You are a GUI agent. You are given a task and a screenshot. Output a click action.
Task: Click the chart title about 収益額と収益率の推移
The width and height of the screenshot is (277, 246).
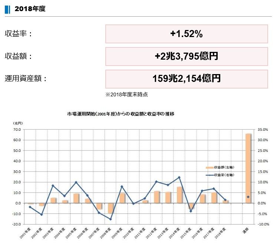[121, 114]
